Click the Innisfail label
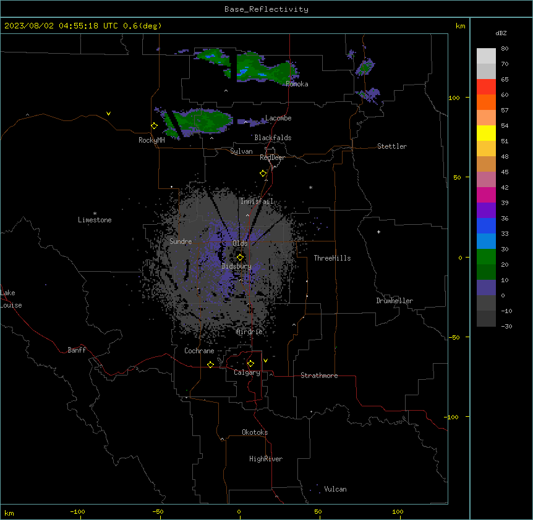Image resolution: width=533 pixels, height=520 pixels. (x=257, y=201)
